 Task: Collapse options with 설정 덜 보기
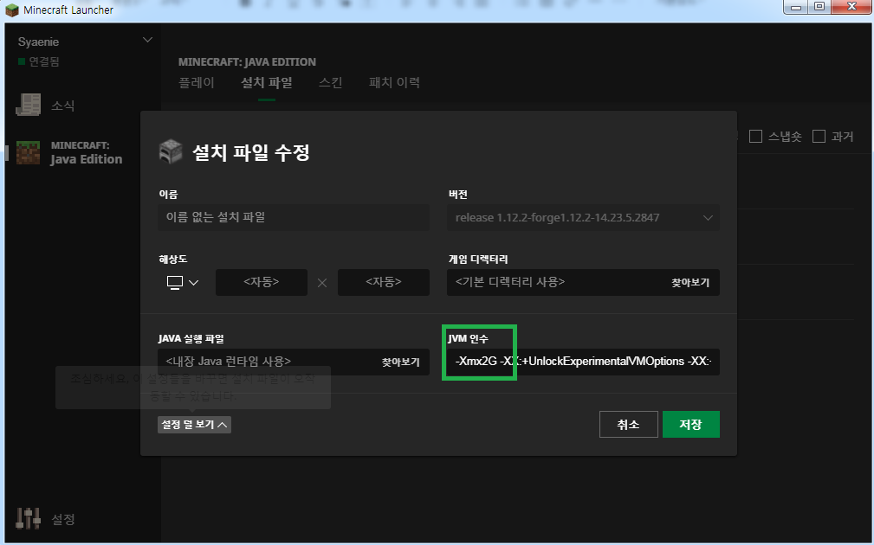click(x=194, y=425)
